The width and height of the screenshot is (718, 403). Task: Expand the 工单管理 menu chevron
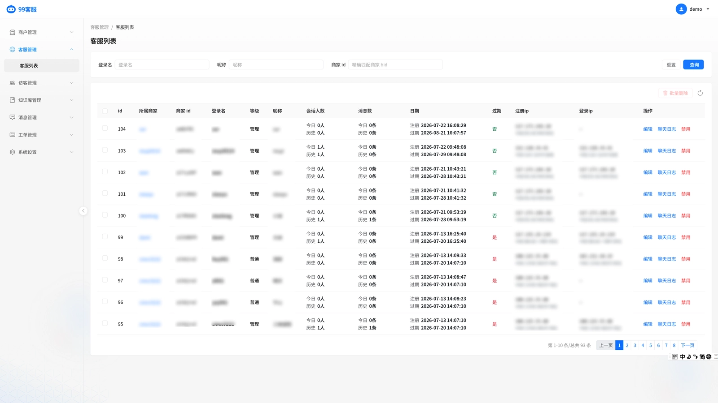(x=71, y=135)
